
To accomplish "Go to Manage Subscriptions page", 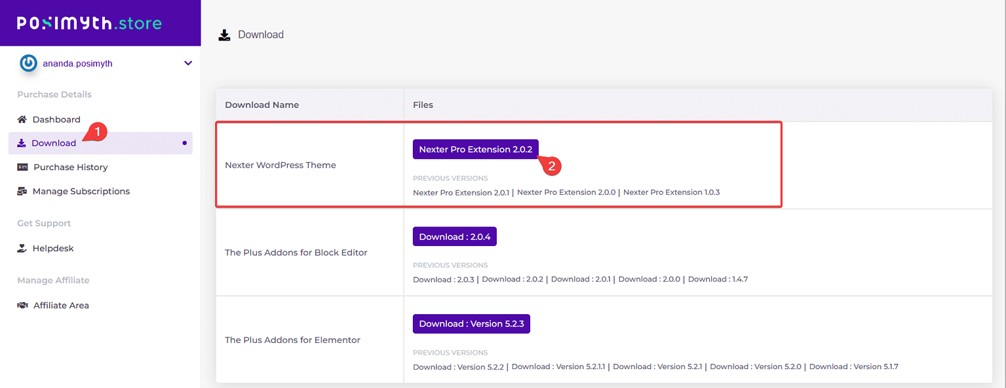I will pyautogui.click(x=81, y=192).
